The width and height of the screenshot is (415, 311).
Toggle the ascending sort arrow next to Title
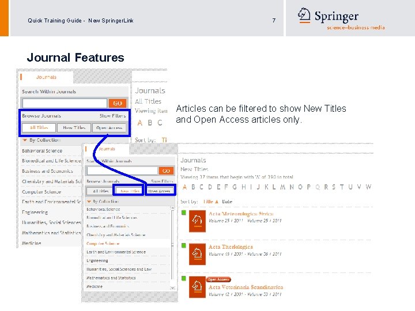tap(217, 202)
